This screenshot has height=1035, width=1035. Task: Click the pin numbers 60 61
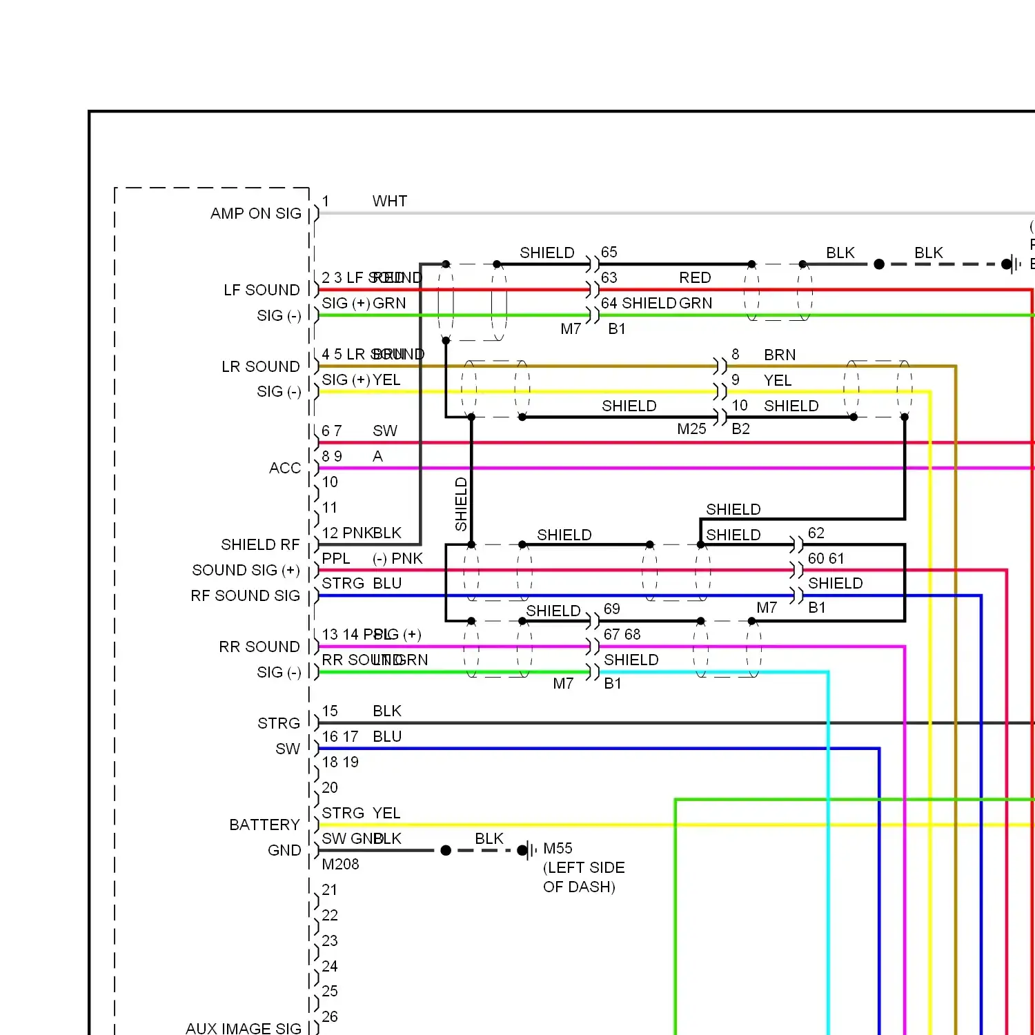(x=827, y=559)
